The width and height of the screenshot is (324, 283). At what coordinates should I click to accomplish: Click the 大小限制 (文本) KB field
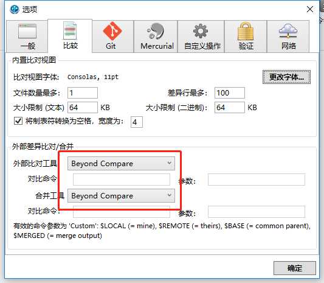pyautogui.click(x=83, y=107)
